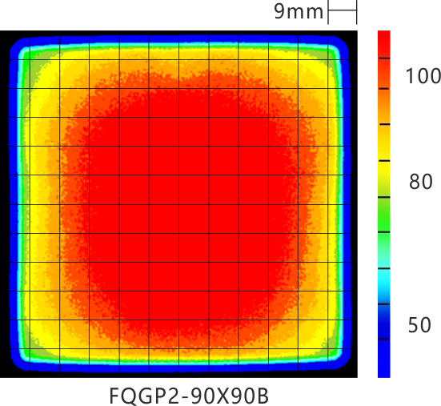The height and width of the screenshot is (406, 441).
Task: Click the green band of the color bar
Action: [384, 215]
